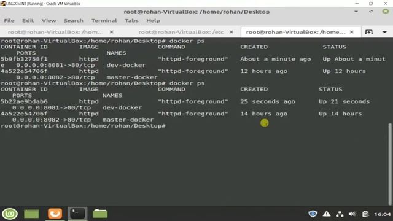Image resolution: width=393 pixels, height=221 pixels.
Task: Click the show desktop taskbar icon
Action: pos(31,214)
